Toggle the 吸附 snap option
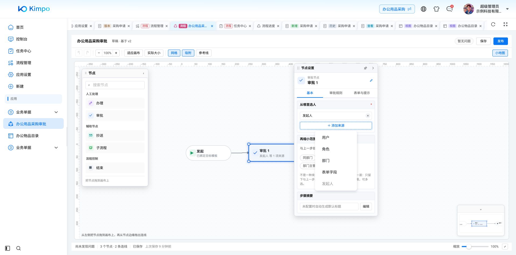This screenshot has height=255, width=516. pyautogui.click(x=188, y=53)
